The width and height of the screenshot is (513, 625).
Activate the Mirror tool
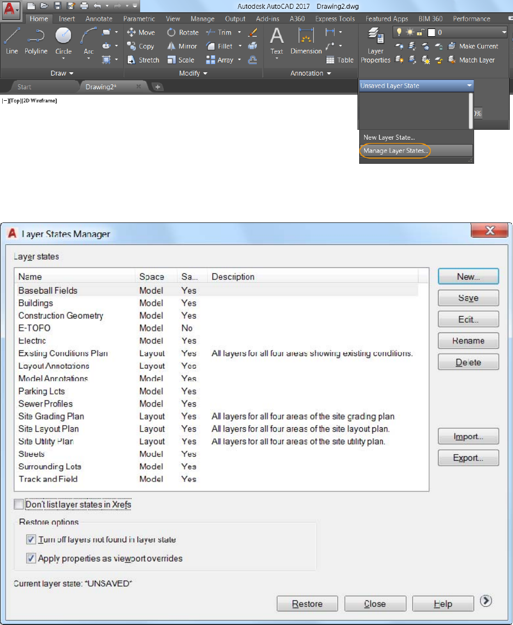(x=182, y=46)
